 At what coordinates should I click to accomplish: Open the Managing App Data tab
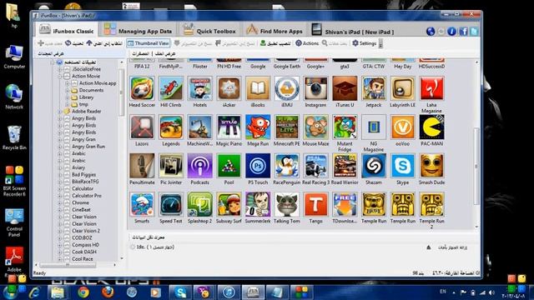point(138,31)
